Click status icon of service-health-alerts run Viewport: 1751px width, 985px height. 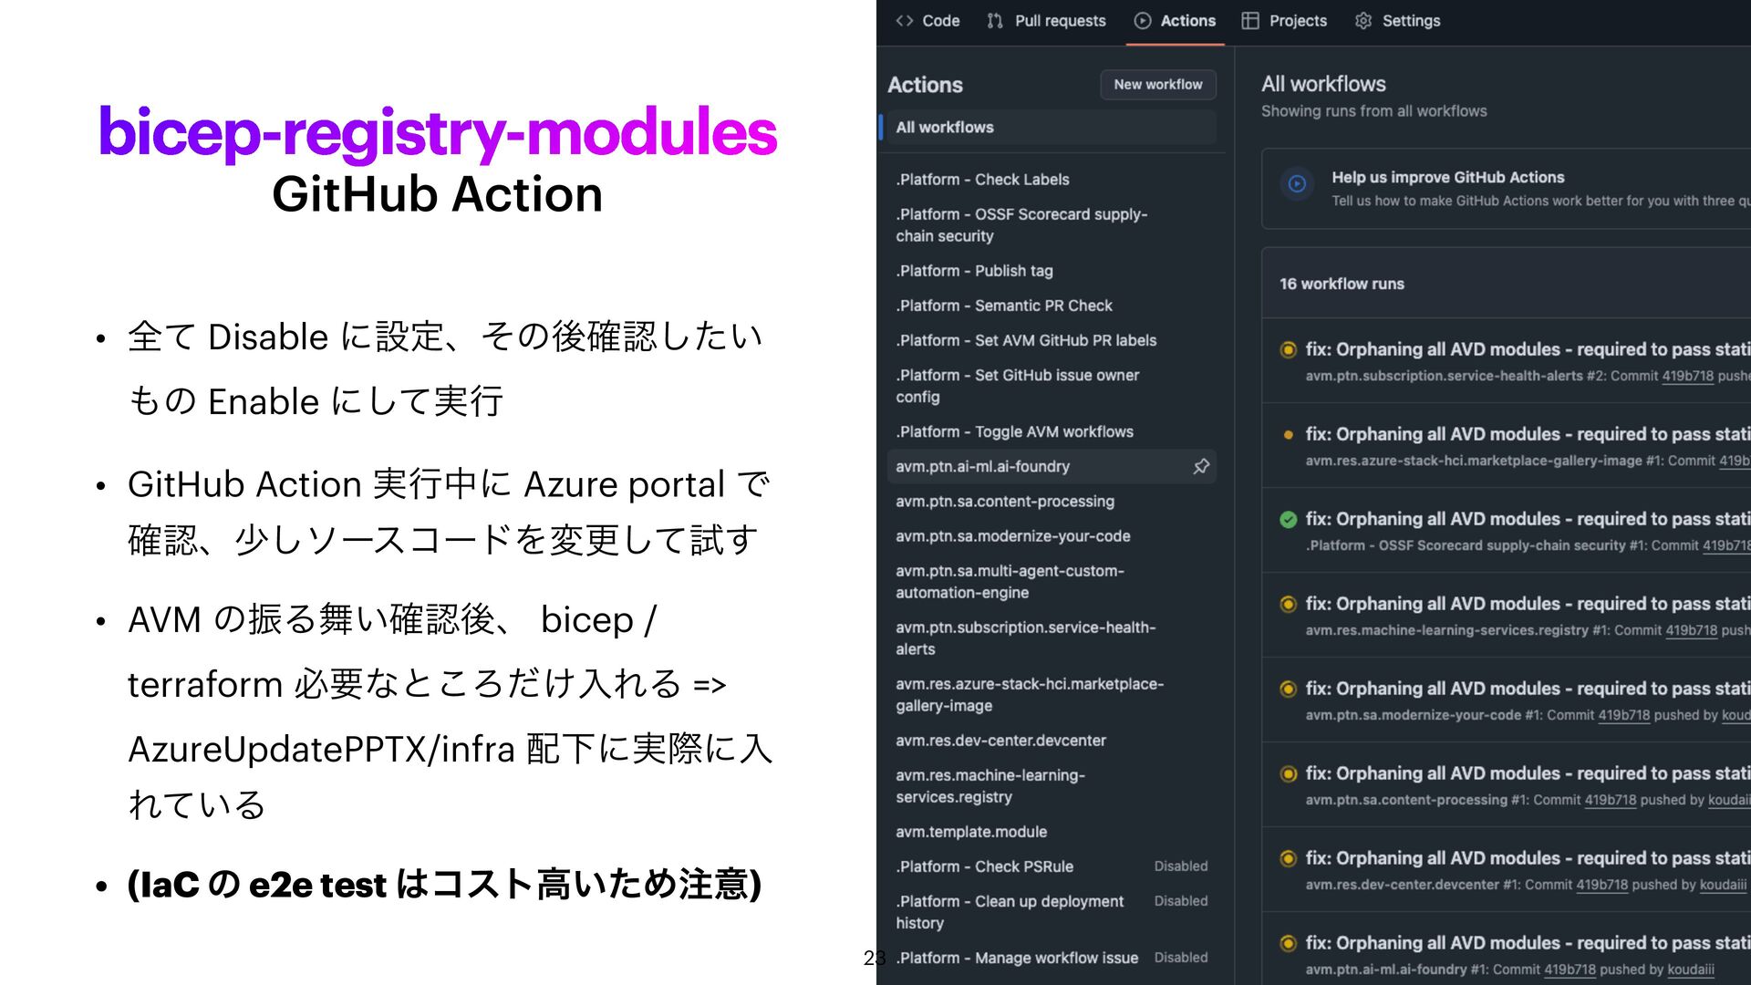coord(1288,349)
